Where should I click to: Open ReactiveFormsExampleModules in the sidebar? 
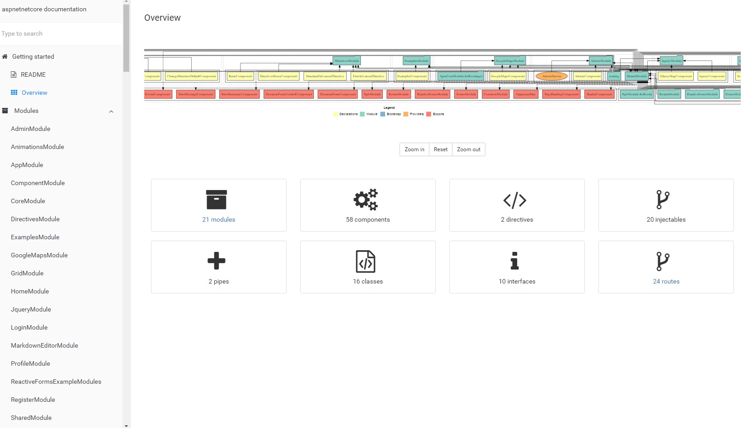56,381
